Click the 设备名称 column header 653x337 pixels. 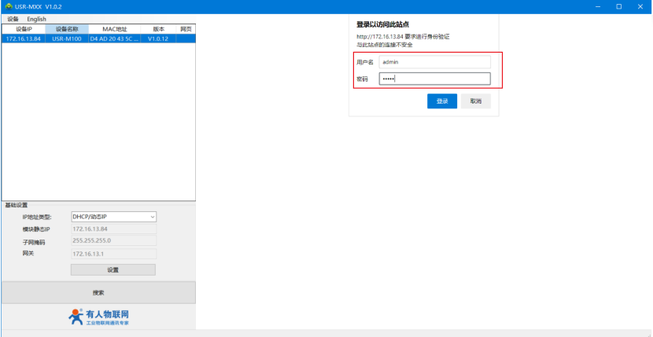67,29
